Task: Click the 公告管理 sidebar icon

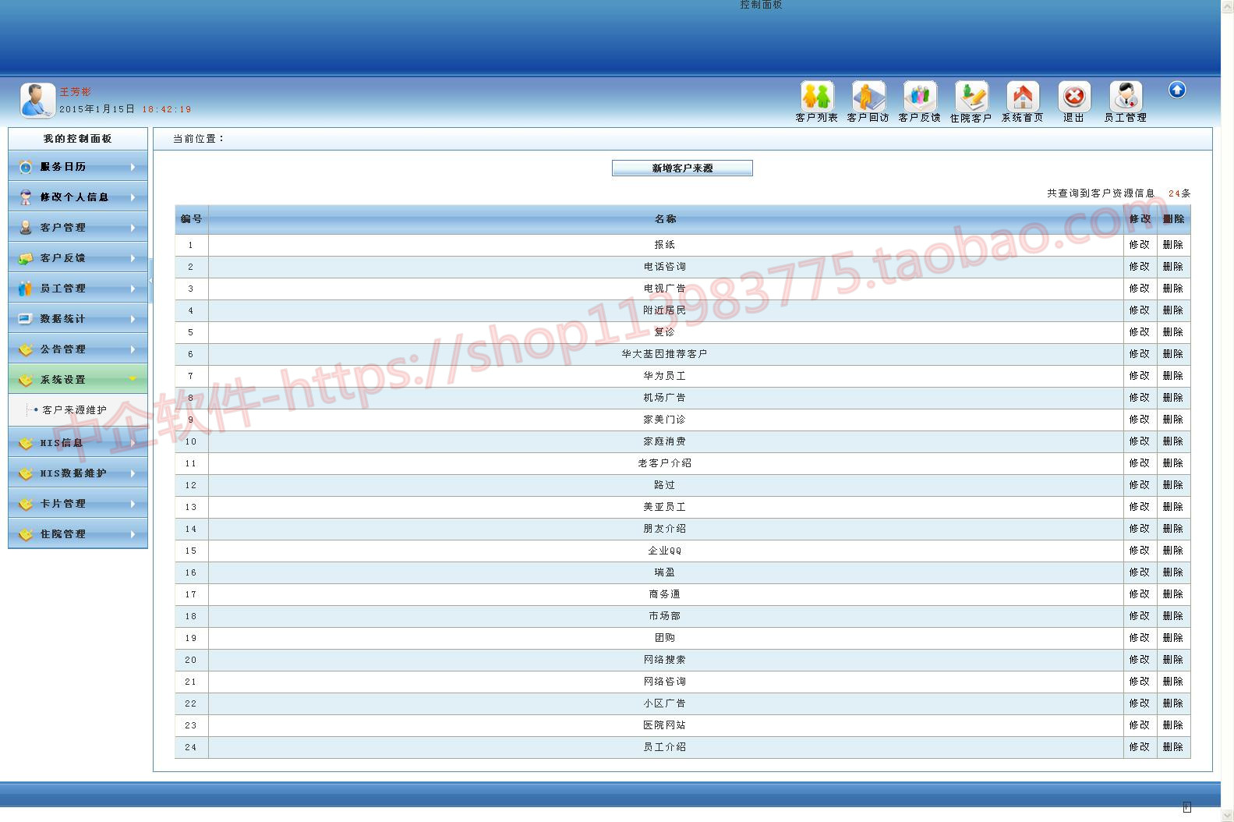Action: pyautogui.click(x=26, y=349)
